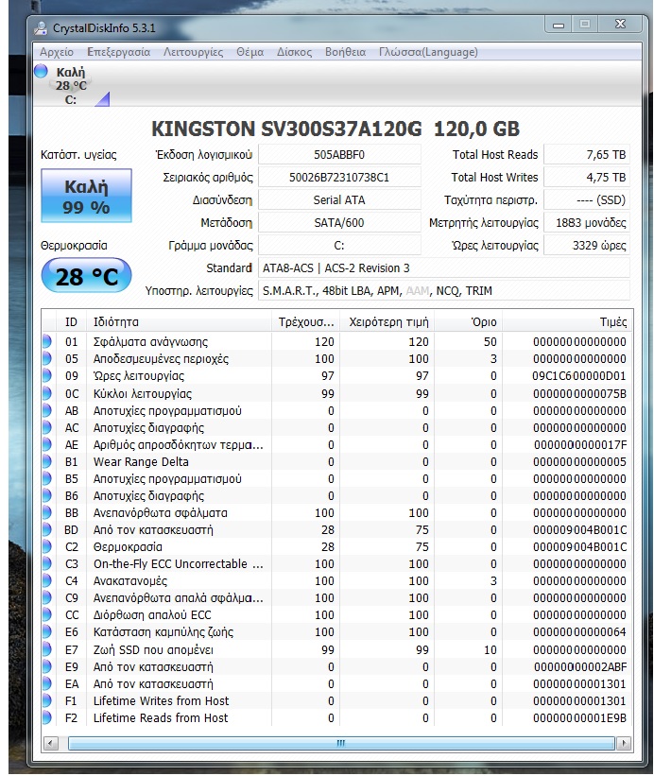The height and width of the screenshot is (776, 654).
Task: Click the power-on count 1883 μονάδες
Action: click(x=587, y=223)
